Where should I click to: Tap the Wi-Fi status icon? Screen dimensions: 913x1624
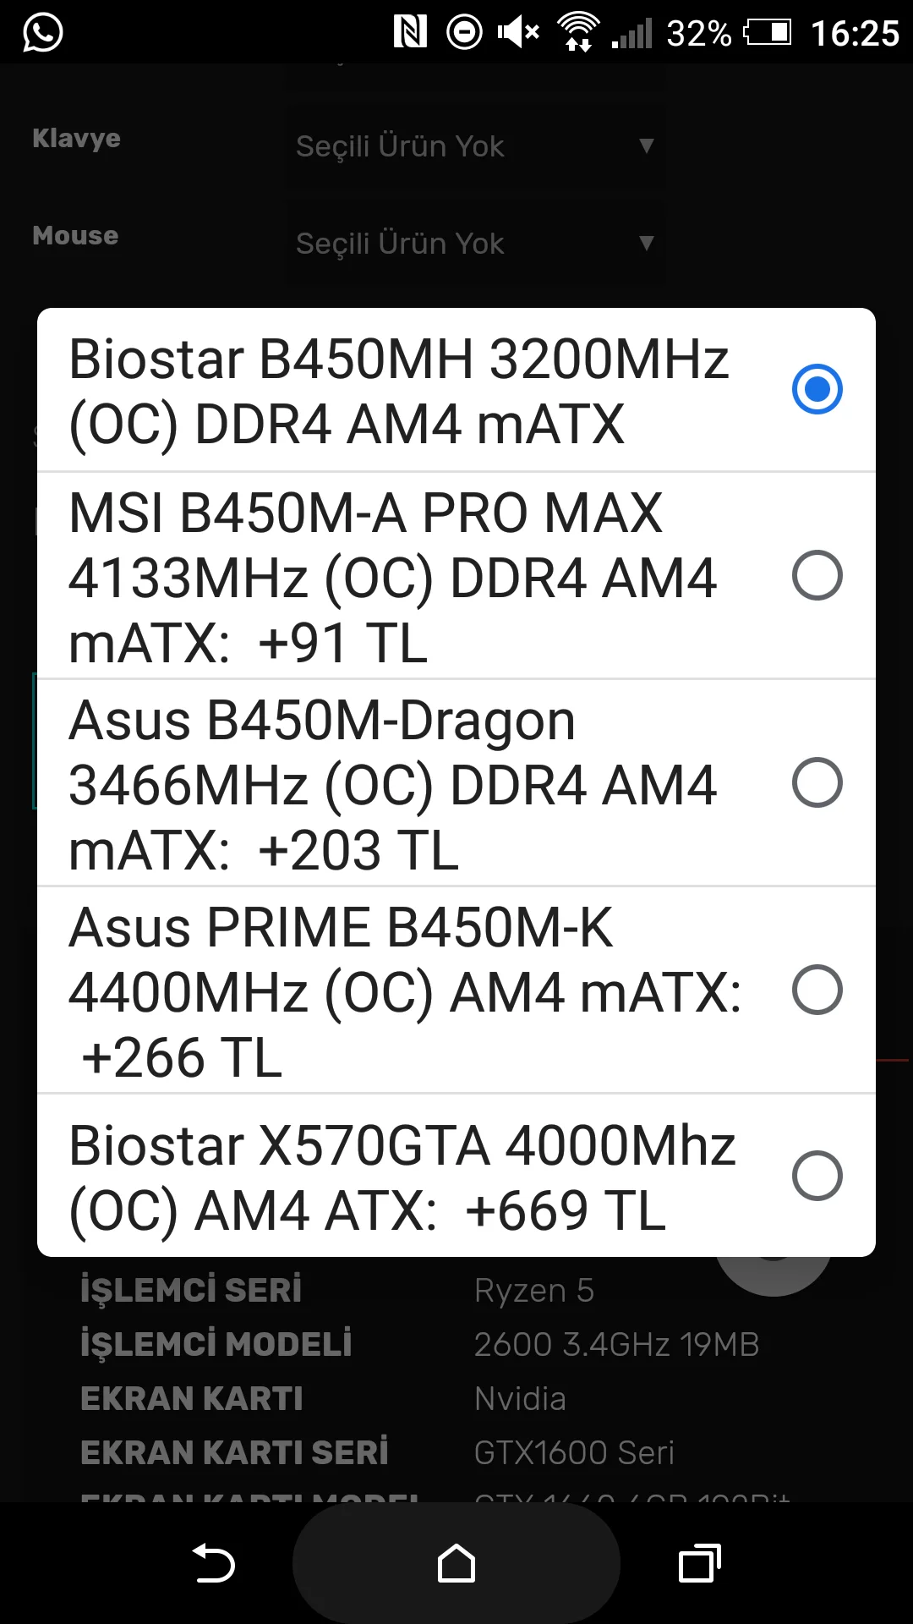pos(577,33)
